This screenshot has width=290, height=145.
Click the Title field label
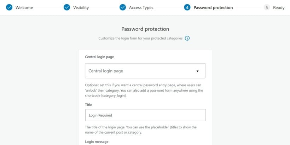pos(88,105)
